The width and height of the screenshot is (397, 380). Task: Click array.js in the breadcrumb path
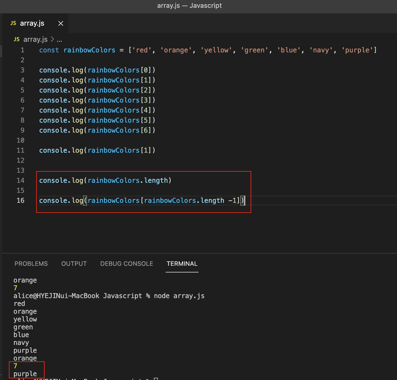[x=35, y=39]
